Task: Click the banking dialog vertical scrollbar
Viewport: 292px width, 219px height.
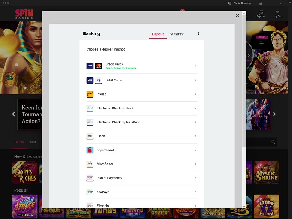Action: pyautogui.click(x=244, y=86)
